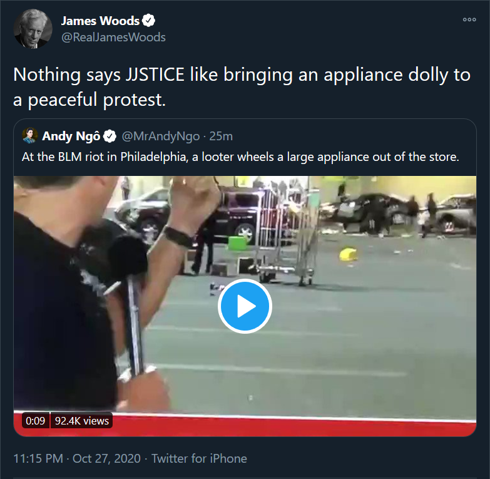490x479 pixels.
Task: Open the Andy Ngô display name
Action: point(71,136)
